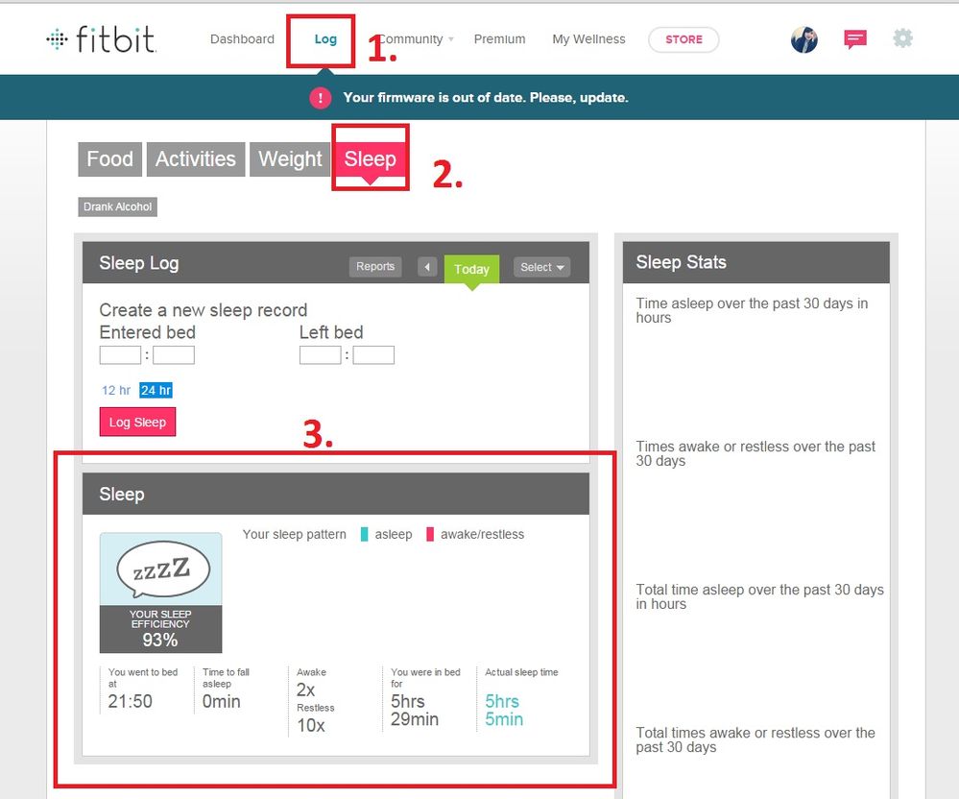Switch to the Weight tab
The image size is (959, 799).
pyautogui.click(x=290, y=159)
